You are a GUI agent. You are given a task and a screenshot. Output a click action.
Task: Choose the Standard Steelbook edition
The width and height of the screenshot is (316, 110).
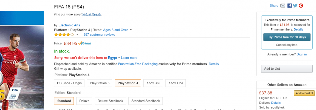145,101
